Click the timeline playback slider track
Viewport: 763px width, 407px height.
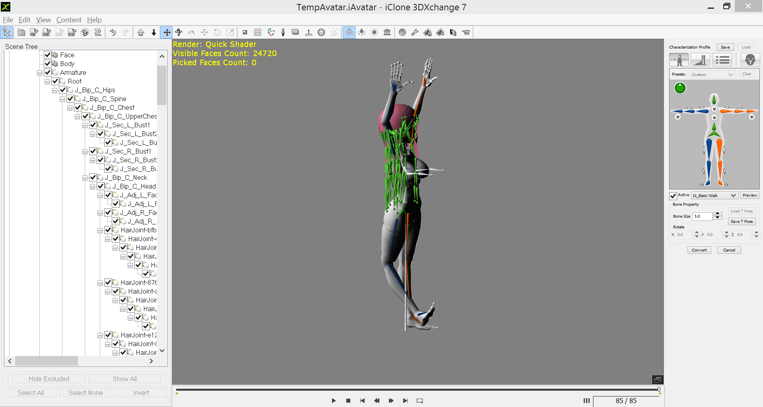coord(417,390)
